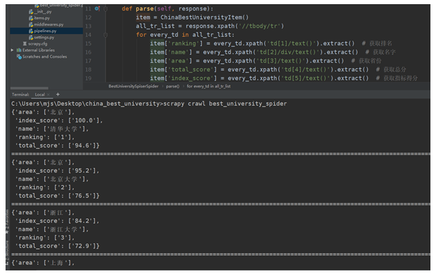Image resolution: width=436 pixels, height=276 pixels.
Task: Click the terminal line 'index_score': ['84.2']
Action: pos(58,221)
